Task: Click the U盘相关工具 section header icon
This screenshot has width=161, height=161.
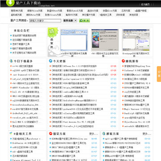Action: click(x=11, y=134)
